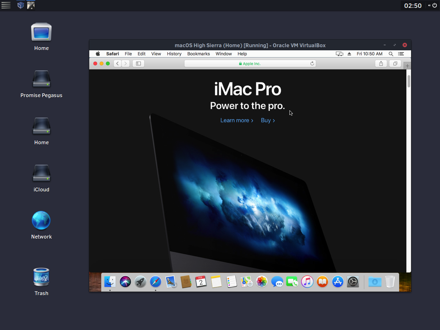Open the volume and power panel indicator
The image size is (440, 330).
(432, 5)
